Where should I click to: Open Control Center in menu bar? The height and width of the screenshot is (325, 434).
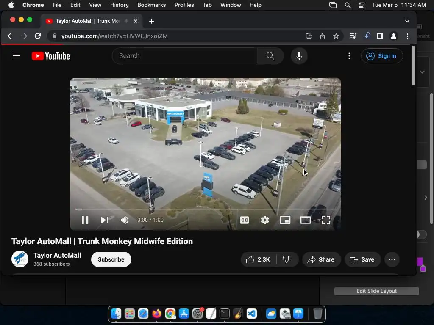(361, 5)
